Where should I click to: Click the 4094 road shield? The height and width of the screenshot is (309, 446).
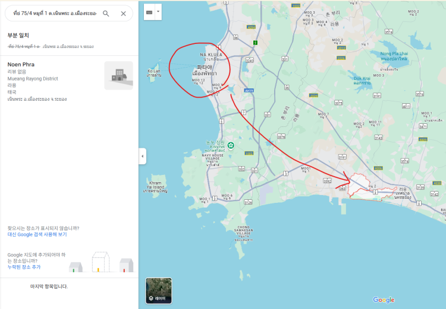[x=251, y=27]
